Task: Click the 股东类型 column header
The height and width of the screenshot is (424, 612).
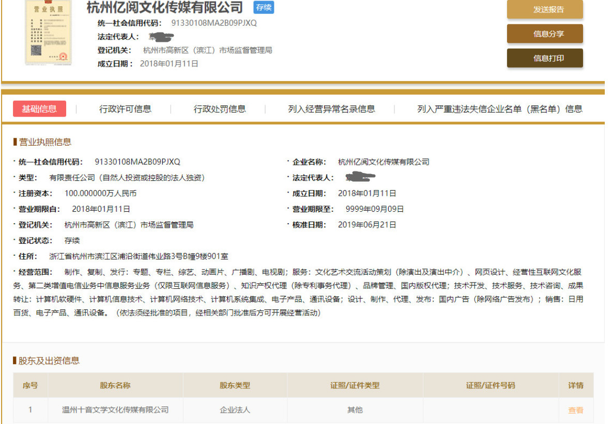Action: [235, 385]
